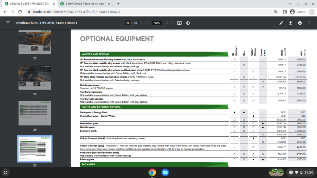Click the WHEELS AND TOWING section header
This screenshot has height=178, width=317.
154,54
